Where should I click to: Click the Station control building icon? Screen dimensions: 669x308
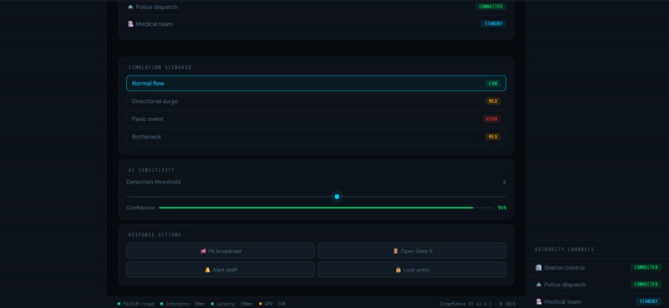coord(539,267)
